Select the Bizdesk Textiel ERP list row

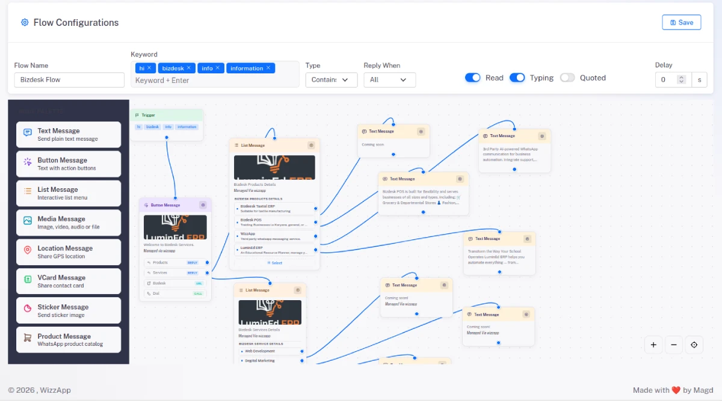pos(274,208)
